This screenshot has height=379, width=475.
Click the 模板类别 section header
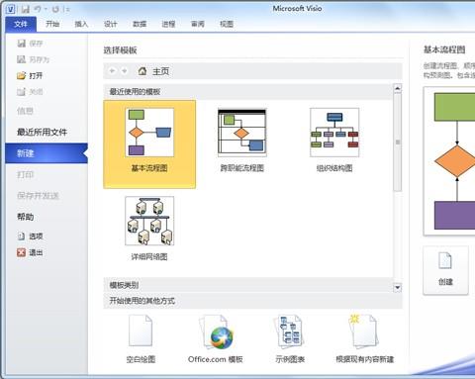248,285
